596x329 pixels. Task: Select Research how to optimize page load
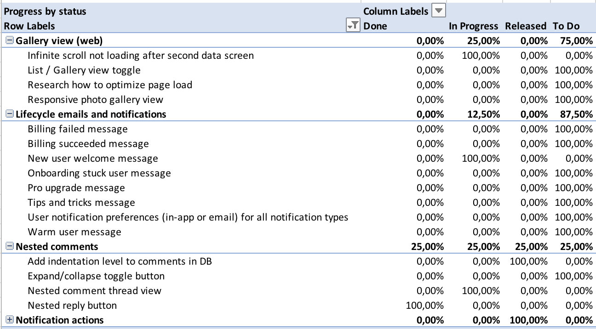(x=110, y=85)
